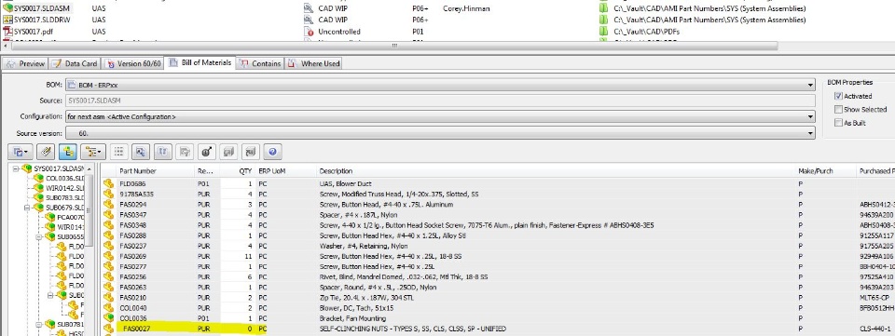895x336 pixels.
Task: Sort by Description column header
Action: coord(556,171)
